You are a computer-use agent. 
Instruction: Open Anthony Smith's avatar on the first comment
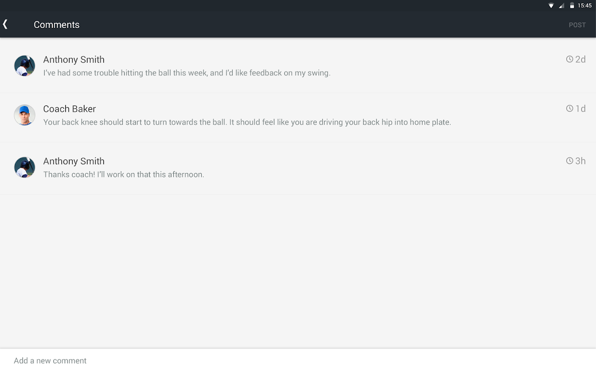pyautogui.click(x=25, y=66)
